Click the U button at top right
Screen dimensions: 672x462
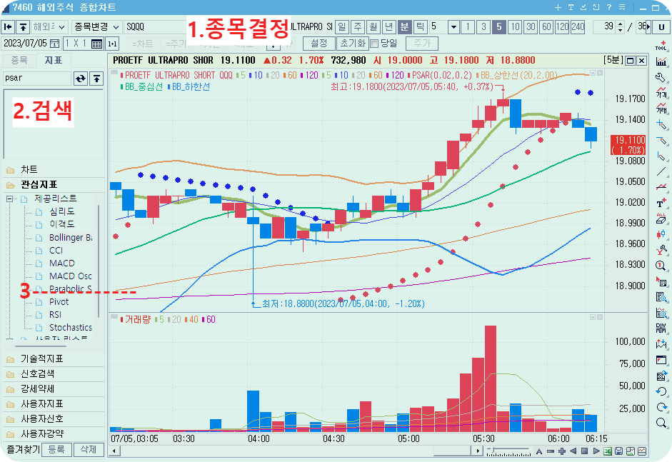[661, 27]
